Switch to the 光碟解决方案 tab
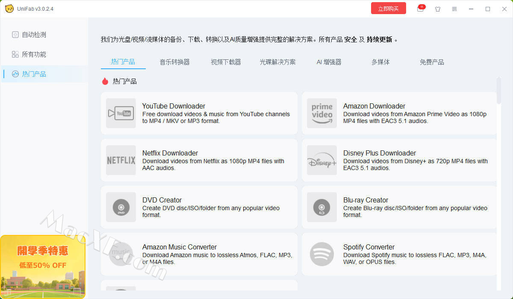The width and height of the screenshot is (513, 299). coord(277,62)
